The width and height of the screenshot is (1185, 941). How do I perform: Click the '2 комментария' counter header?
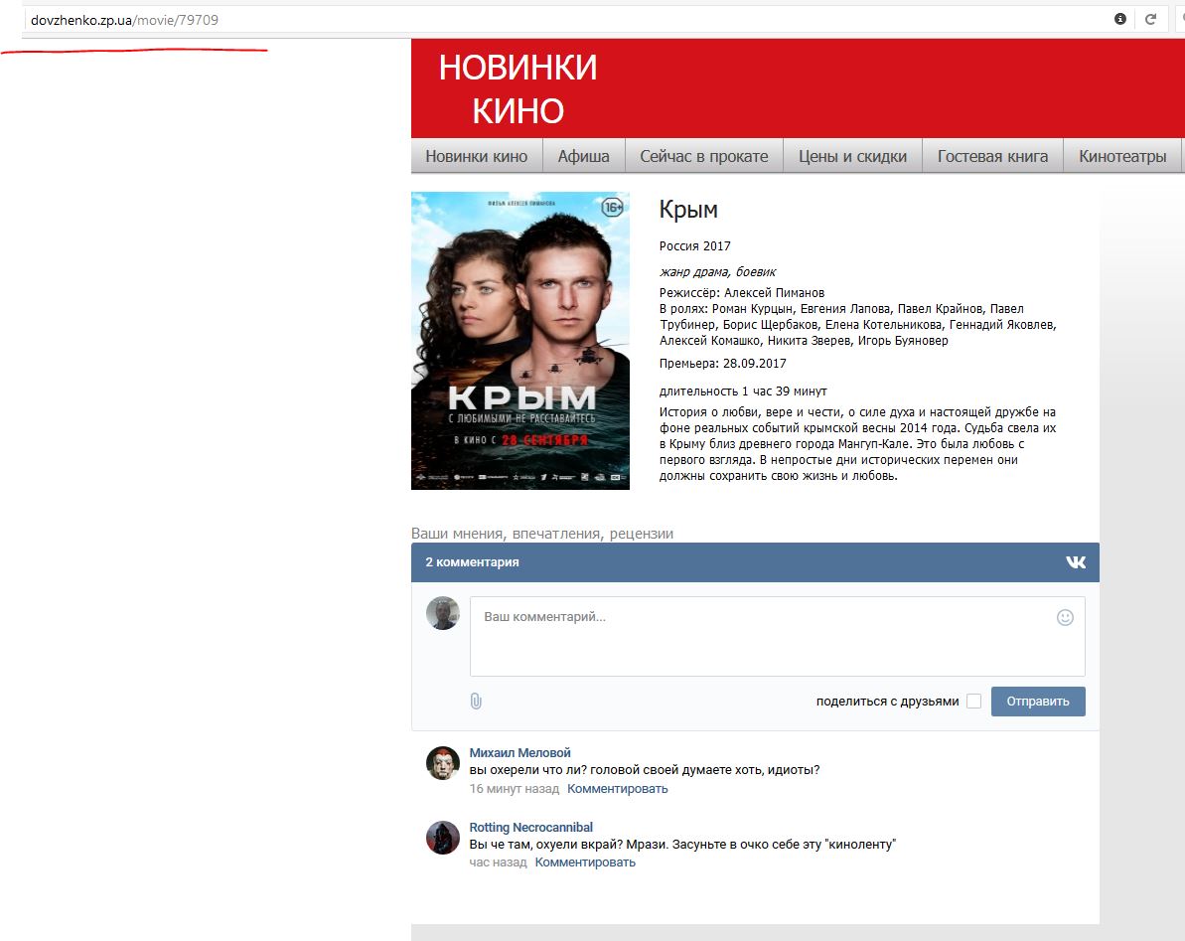(473, 562)
